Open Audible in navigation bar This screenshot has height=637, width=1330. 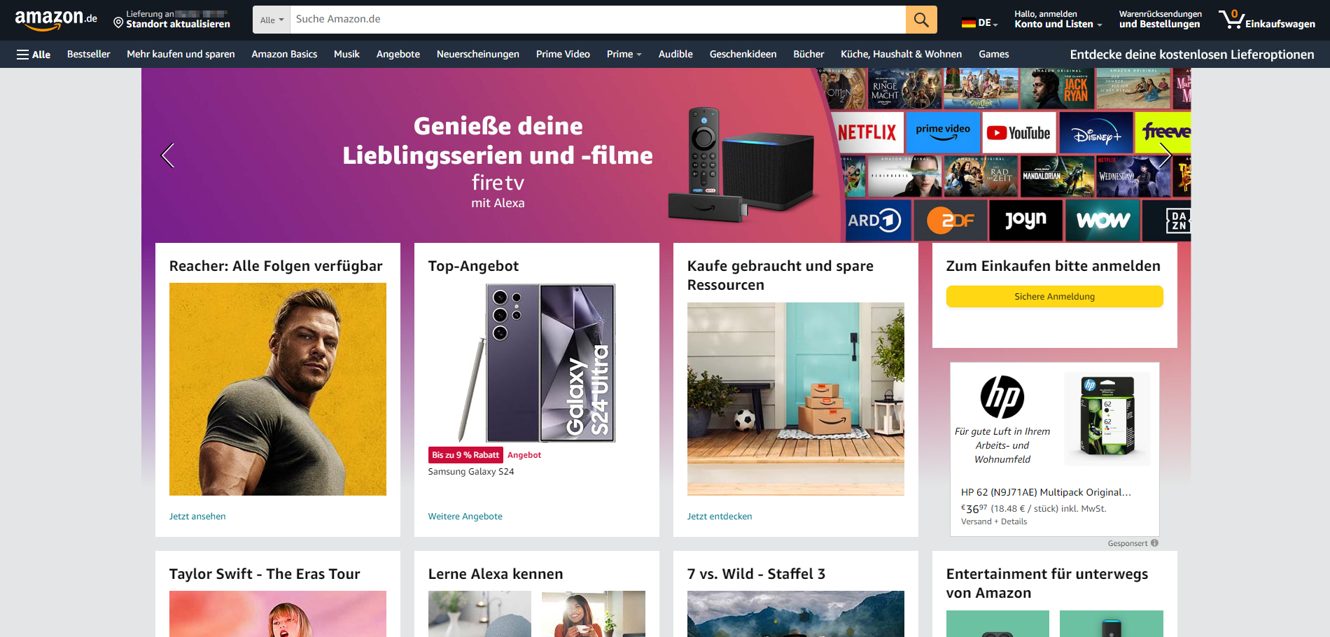[675, 55]
